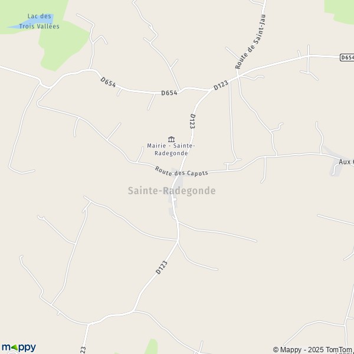Image resolution: width=354 pixels, height=354 pixels.
Task: Click the vertical D123 label above Mairie
Action: (192, 121)
